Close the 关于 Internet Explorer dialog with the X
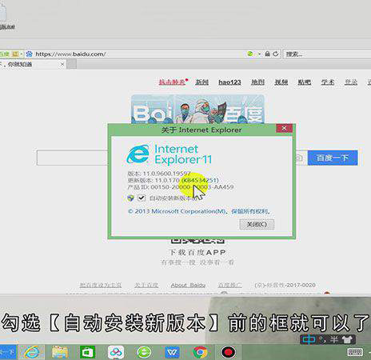The height and width of the screenshot is (360, 371). click(x=284, y=128)
